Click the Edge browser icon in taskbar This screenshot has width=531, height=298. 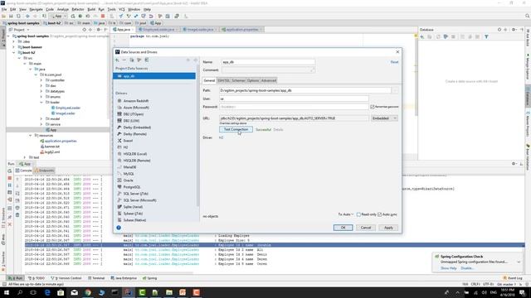pyautogui.click(x=47, y=292)
